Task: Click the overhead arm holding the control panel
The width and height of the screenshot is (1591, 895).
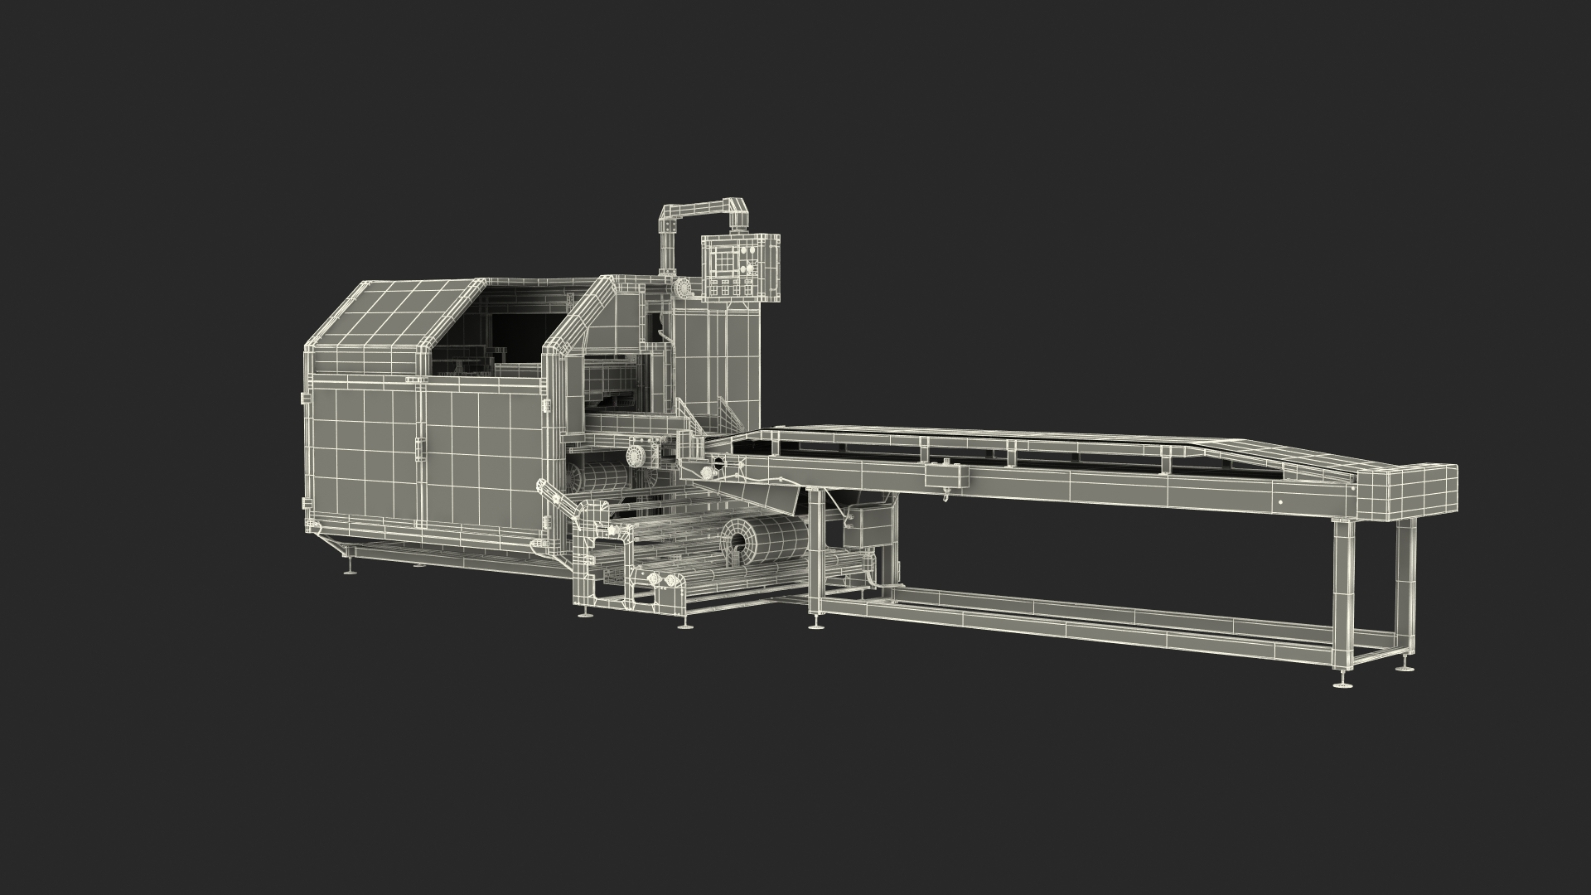Action: click(x=700, y=206)
